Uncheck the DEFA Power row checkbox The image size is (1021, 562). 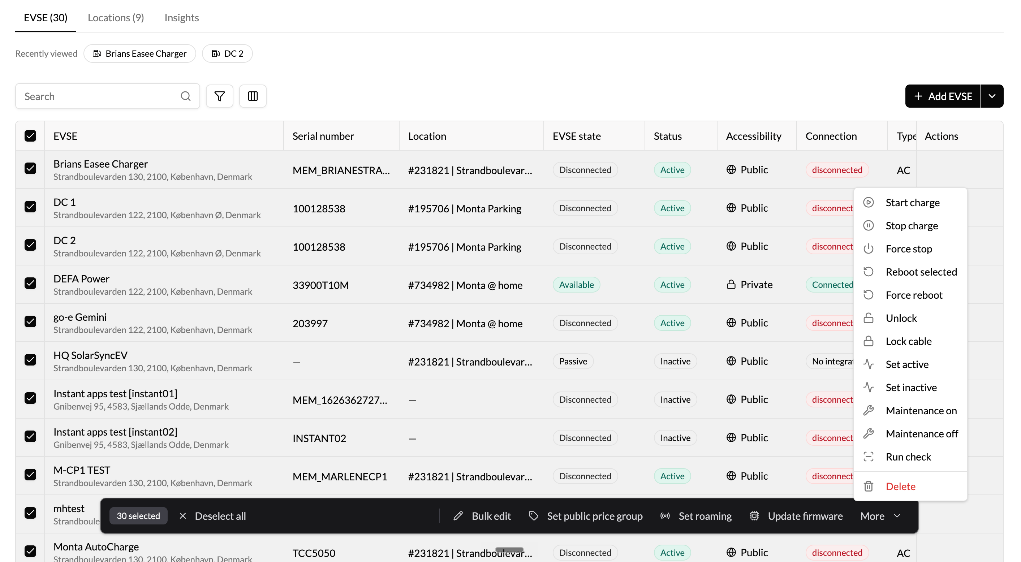30,283
